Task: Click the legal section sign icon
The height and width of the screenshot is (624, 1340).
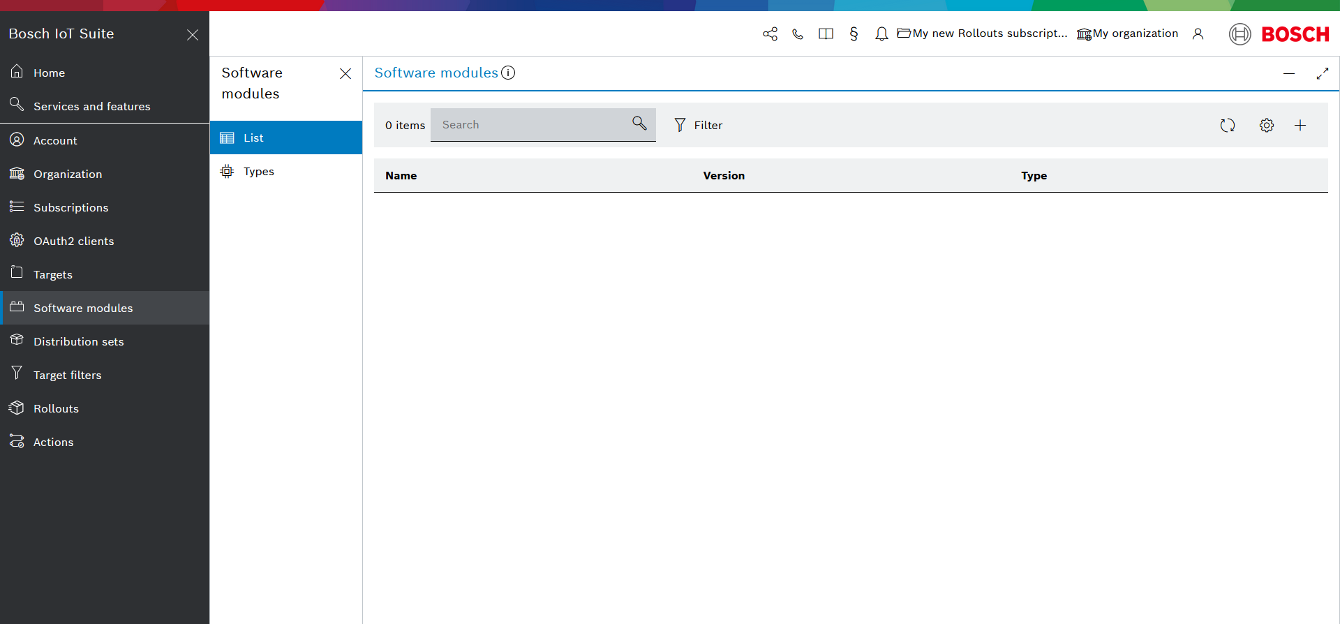Action: (854, 34)
